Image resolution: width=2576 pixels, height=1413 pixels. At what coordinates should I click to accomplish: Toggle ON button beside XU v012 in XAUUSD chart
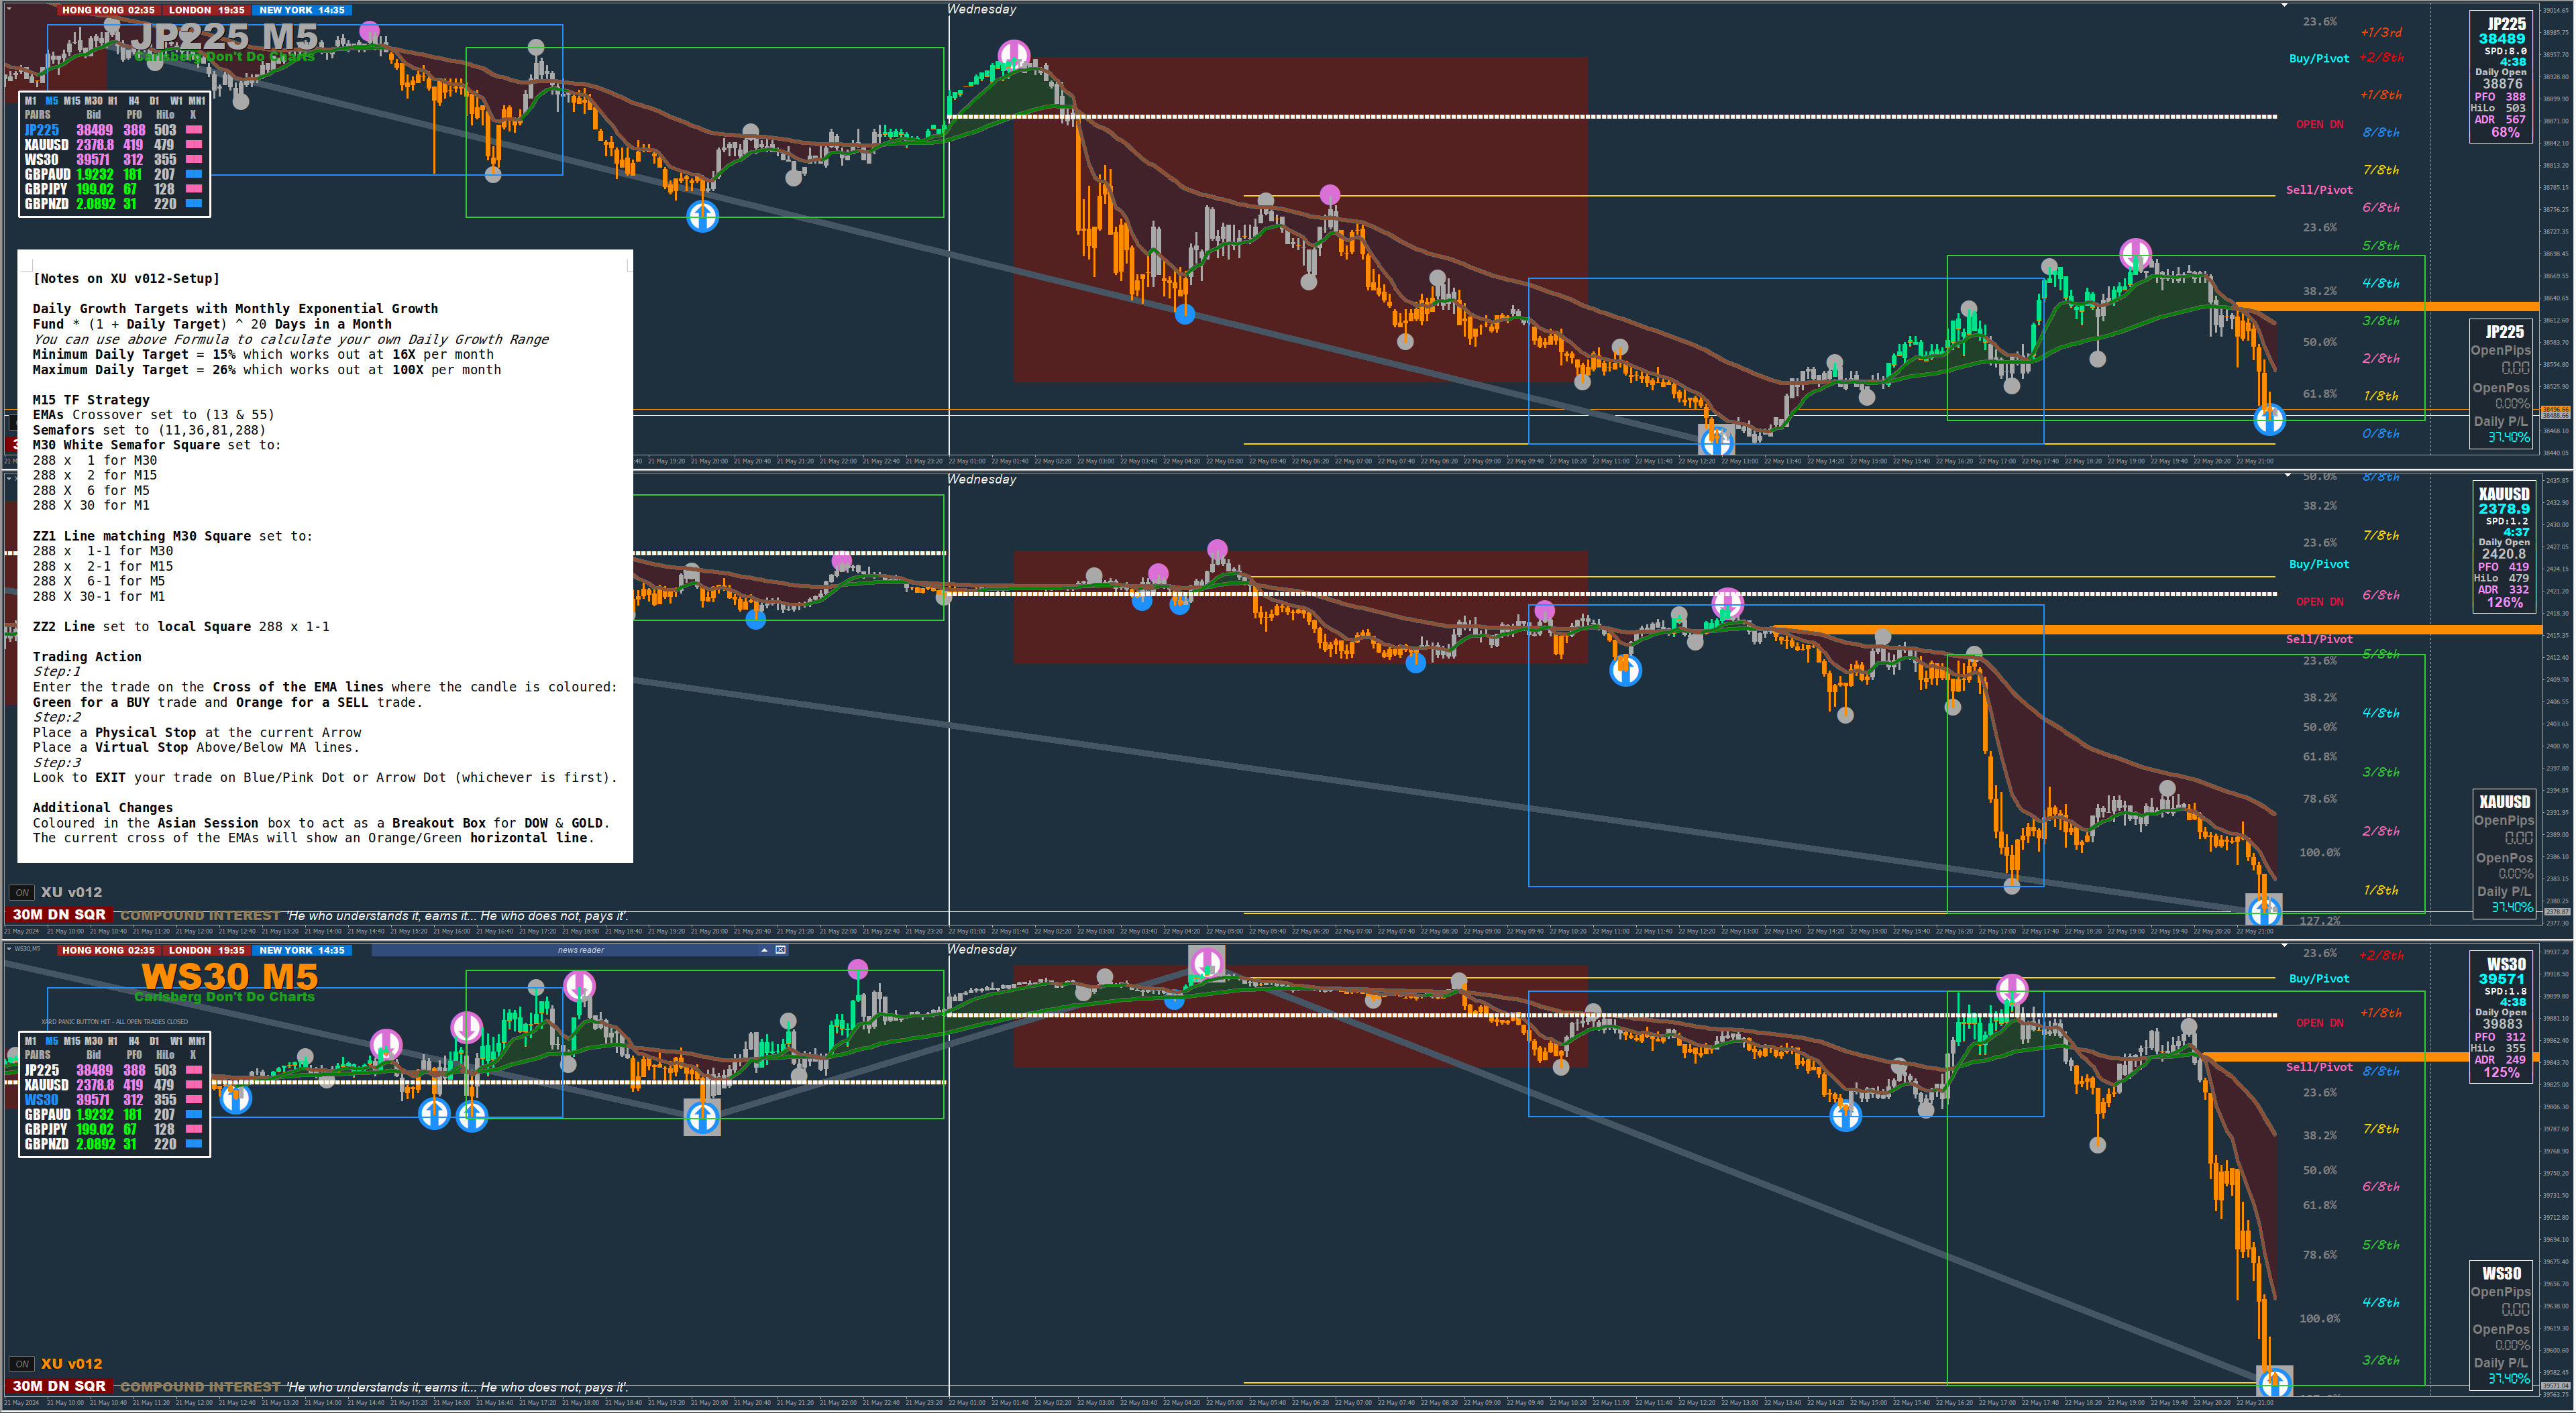click(22, 893)
